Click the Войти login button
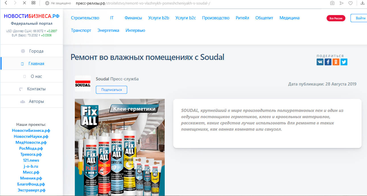 coord(359,18)
